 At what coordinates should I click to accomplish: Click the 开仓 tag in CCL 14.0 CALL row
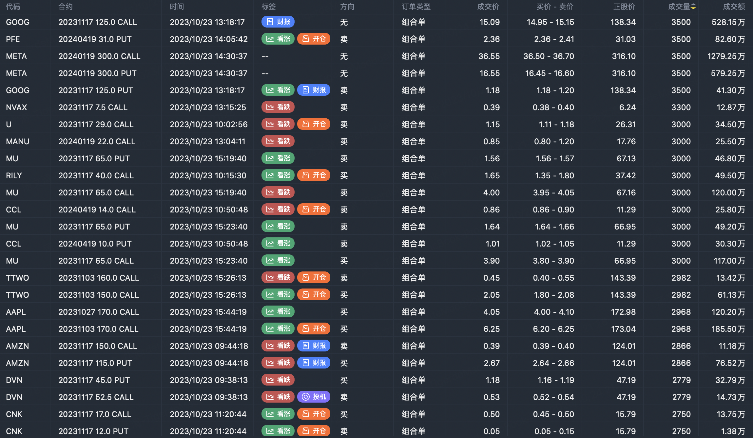click(314, 209)
